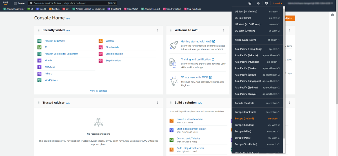Click Launch a virtual machine link

click(190, 119)
